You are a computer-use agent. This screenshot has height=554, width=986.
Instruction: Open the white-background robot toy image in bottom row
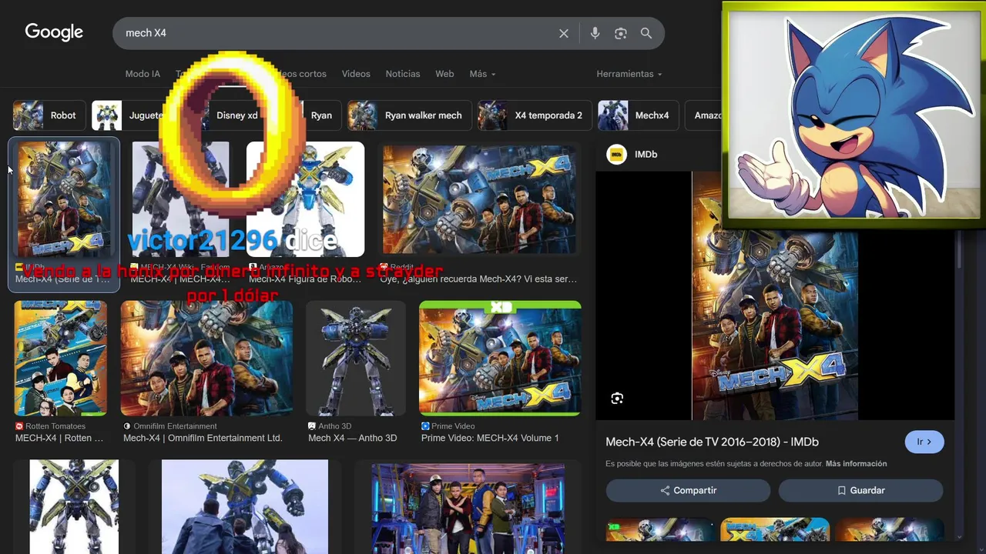point(74,508)
